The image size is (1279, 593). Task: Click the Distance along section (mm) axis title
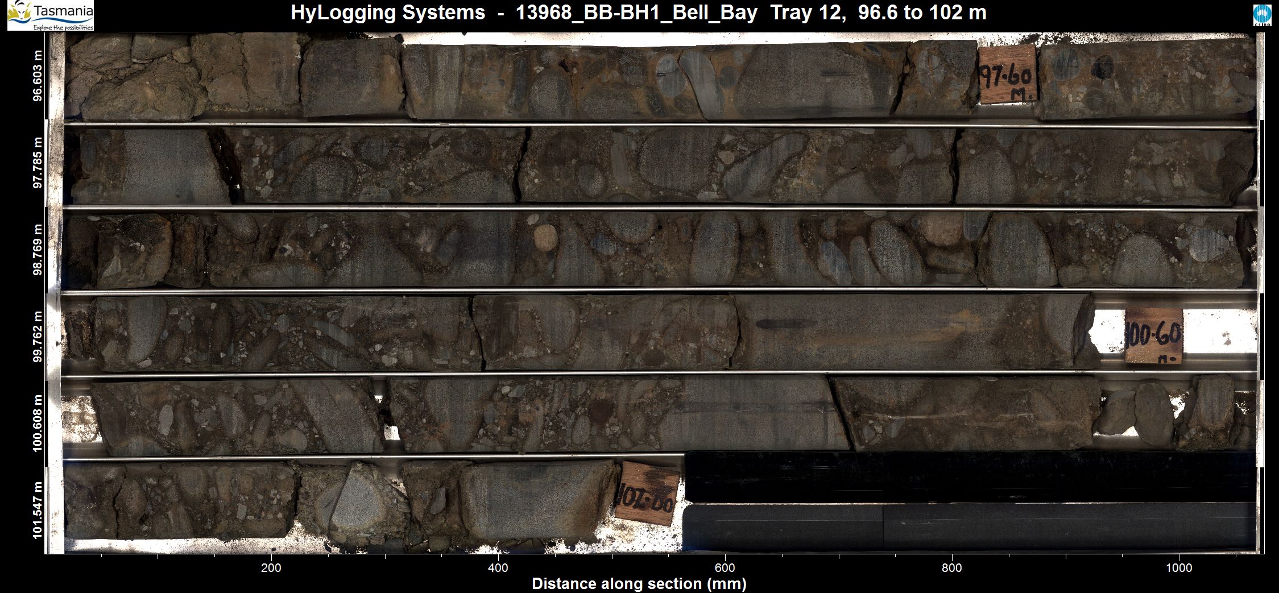click(x=639, y=584)
